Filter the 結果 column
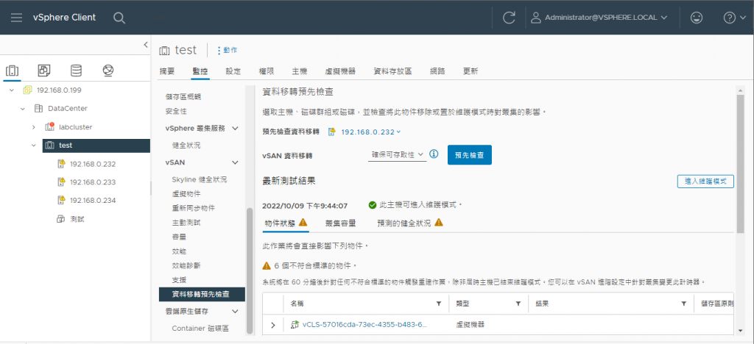 pyautogui.click(x=684, y=304)
